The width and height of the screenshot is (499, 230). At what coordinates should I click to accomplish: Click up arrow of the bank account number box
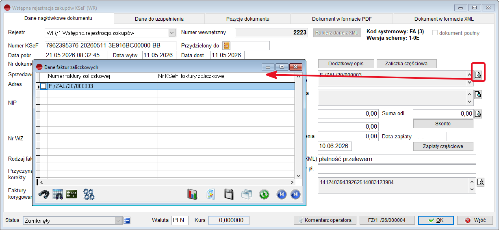point(472,182)
